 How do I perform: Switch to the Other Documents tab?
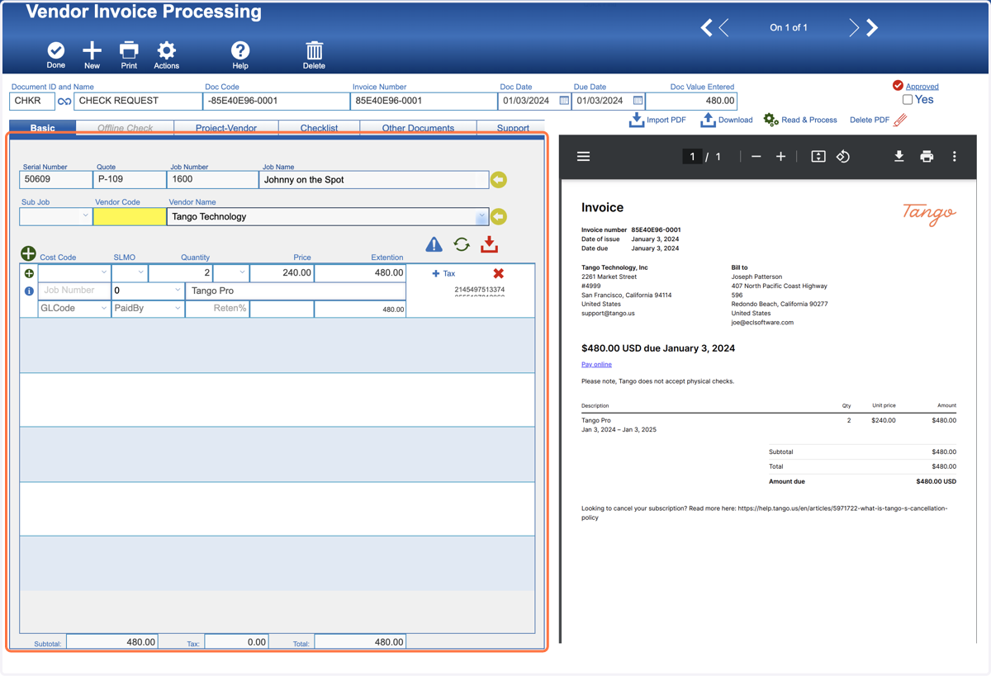[x=418, y=128]
